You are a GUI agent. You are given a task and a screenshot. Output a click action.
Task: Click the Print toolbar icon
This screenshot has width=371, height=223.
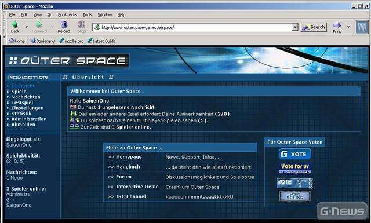(x=337, y=24)
